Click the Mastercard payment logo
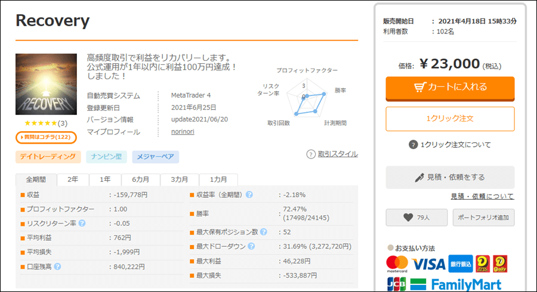Image resolution: width=537 pixels, height=292 pixels. coord(397,264)
